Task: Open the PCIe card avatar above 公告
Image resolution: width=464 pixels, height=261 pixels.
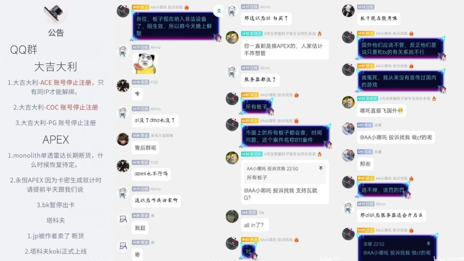Action: coord(55,13)
